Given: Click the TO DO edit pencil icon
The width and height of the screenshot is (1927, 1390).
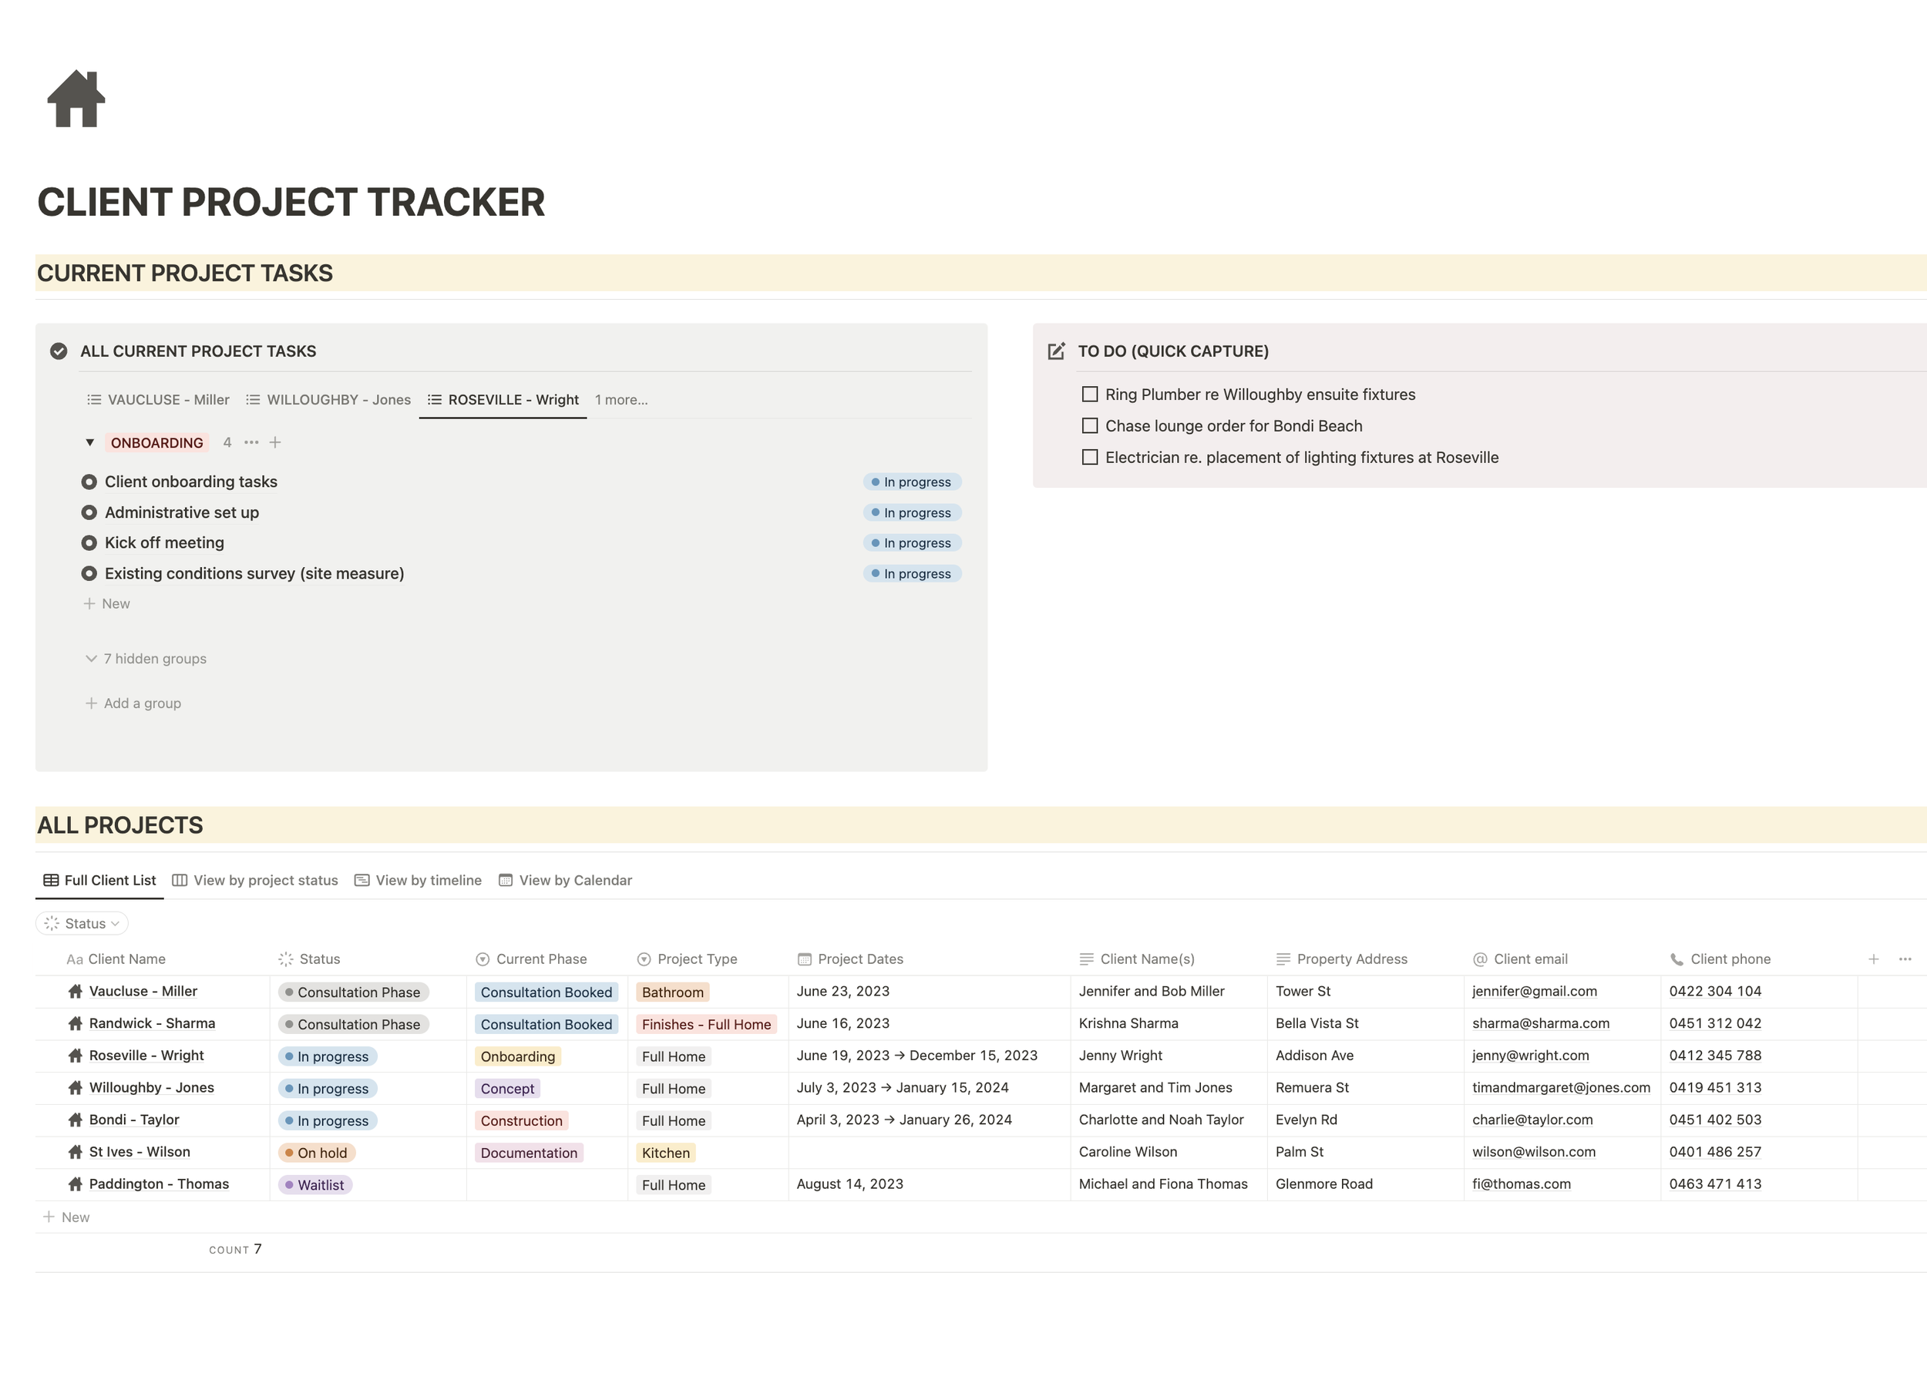Looking at the screenshot, I should pos(1056,351).
